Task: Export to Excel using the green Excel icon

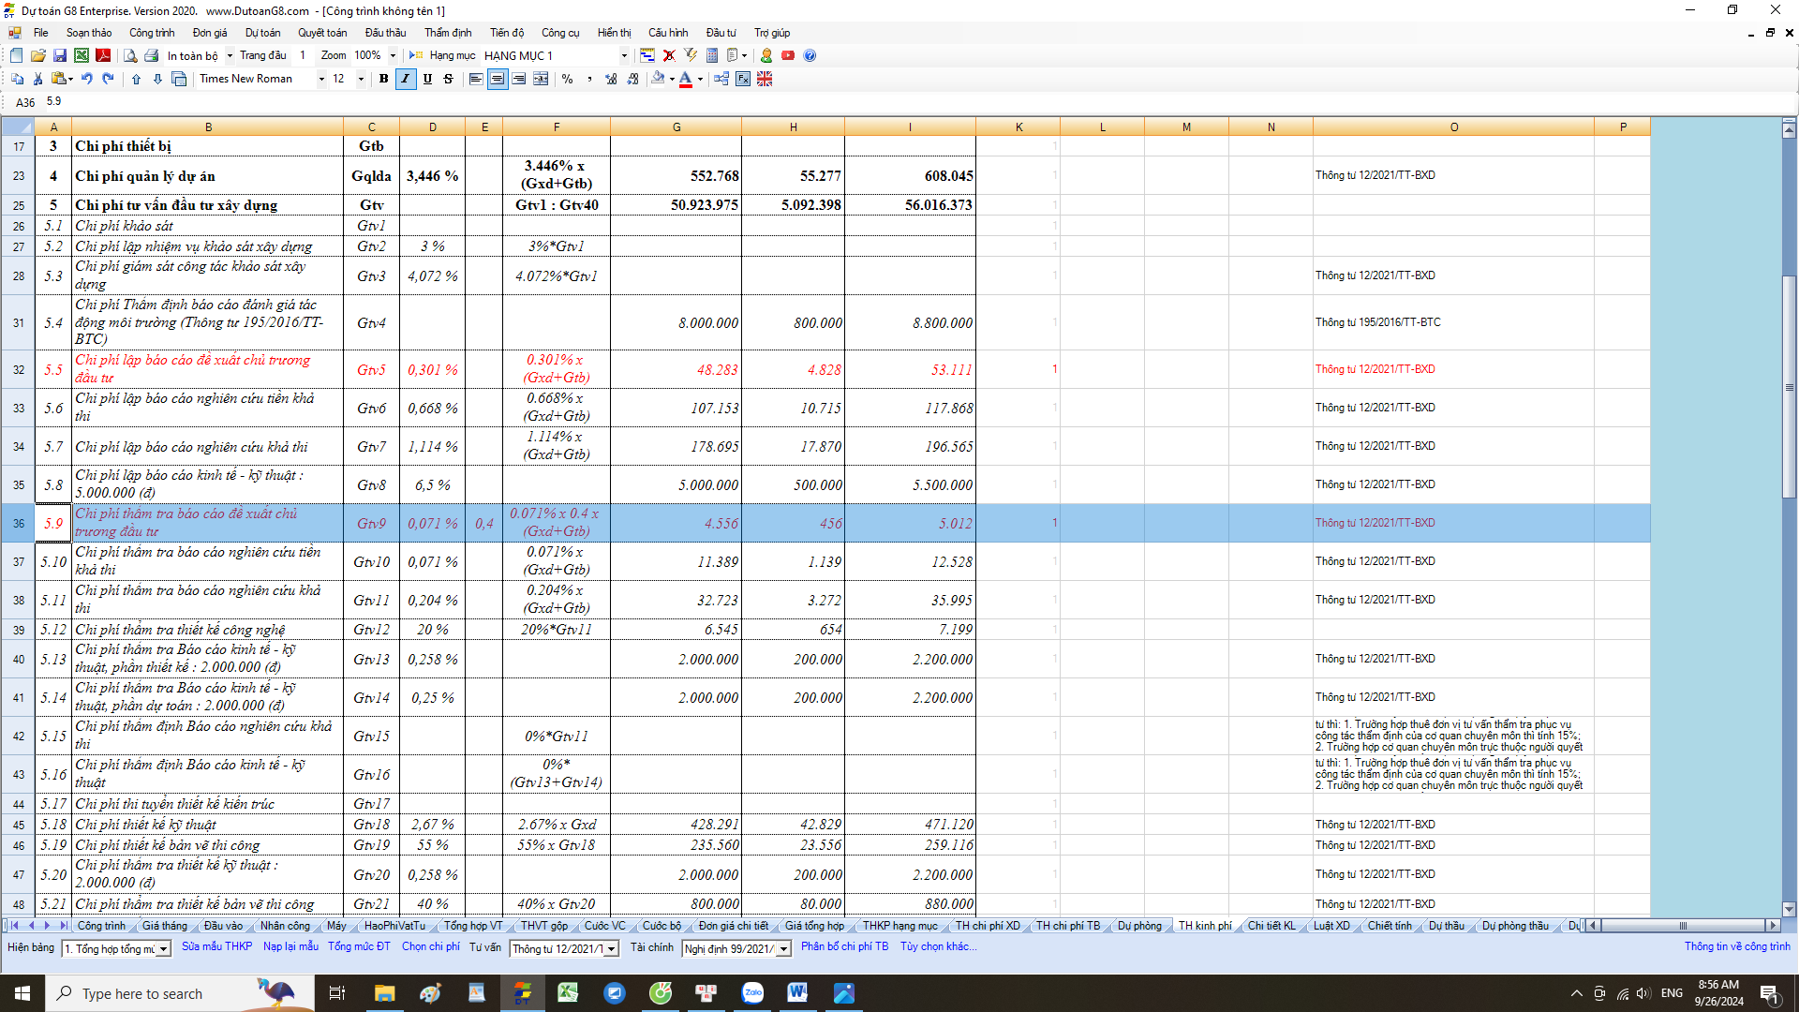Action: click(x=82, y=55)
